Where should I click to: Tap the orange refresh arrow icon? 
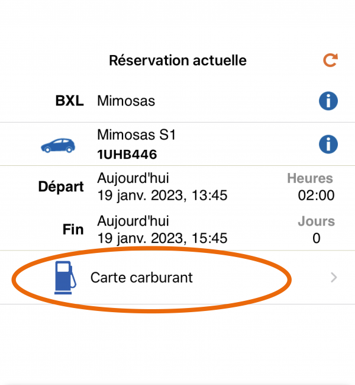(x=330, y=60)
